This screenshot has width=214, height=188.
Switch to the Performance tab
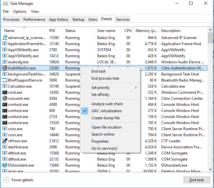tap(34, 20)
